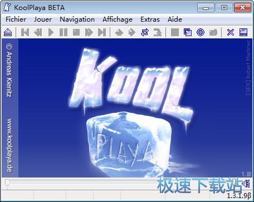Click the www.koolplaya.de link text
254x202 pixels.
coord(9,146)
